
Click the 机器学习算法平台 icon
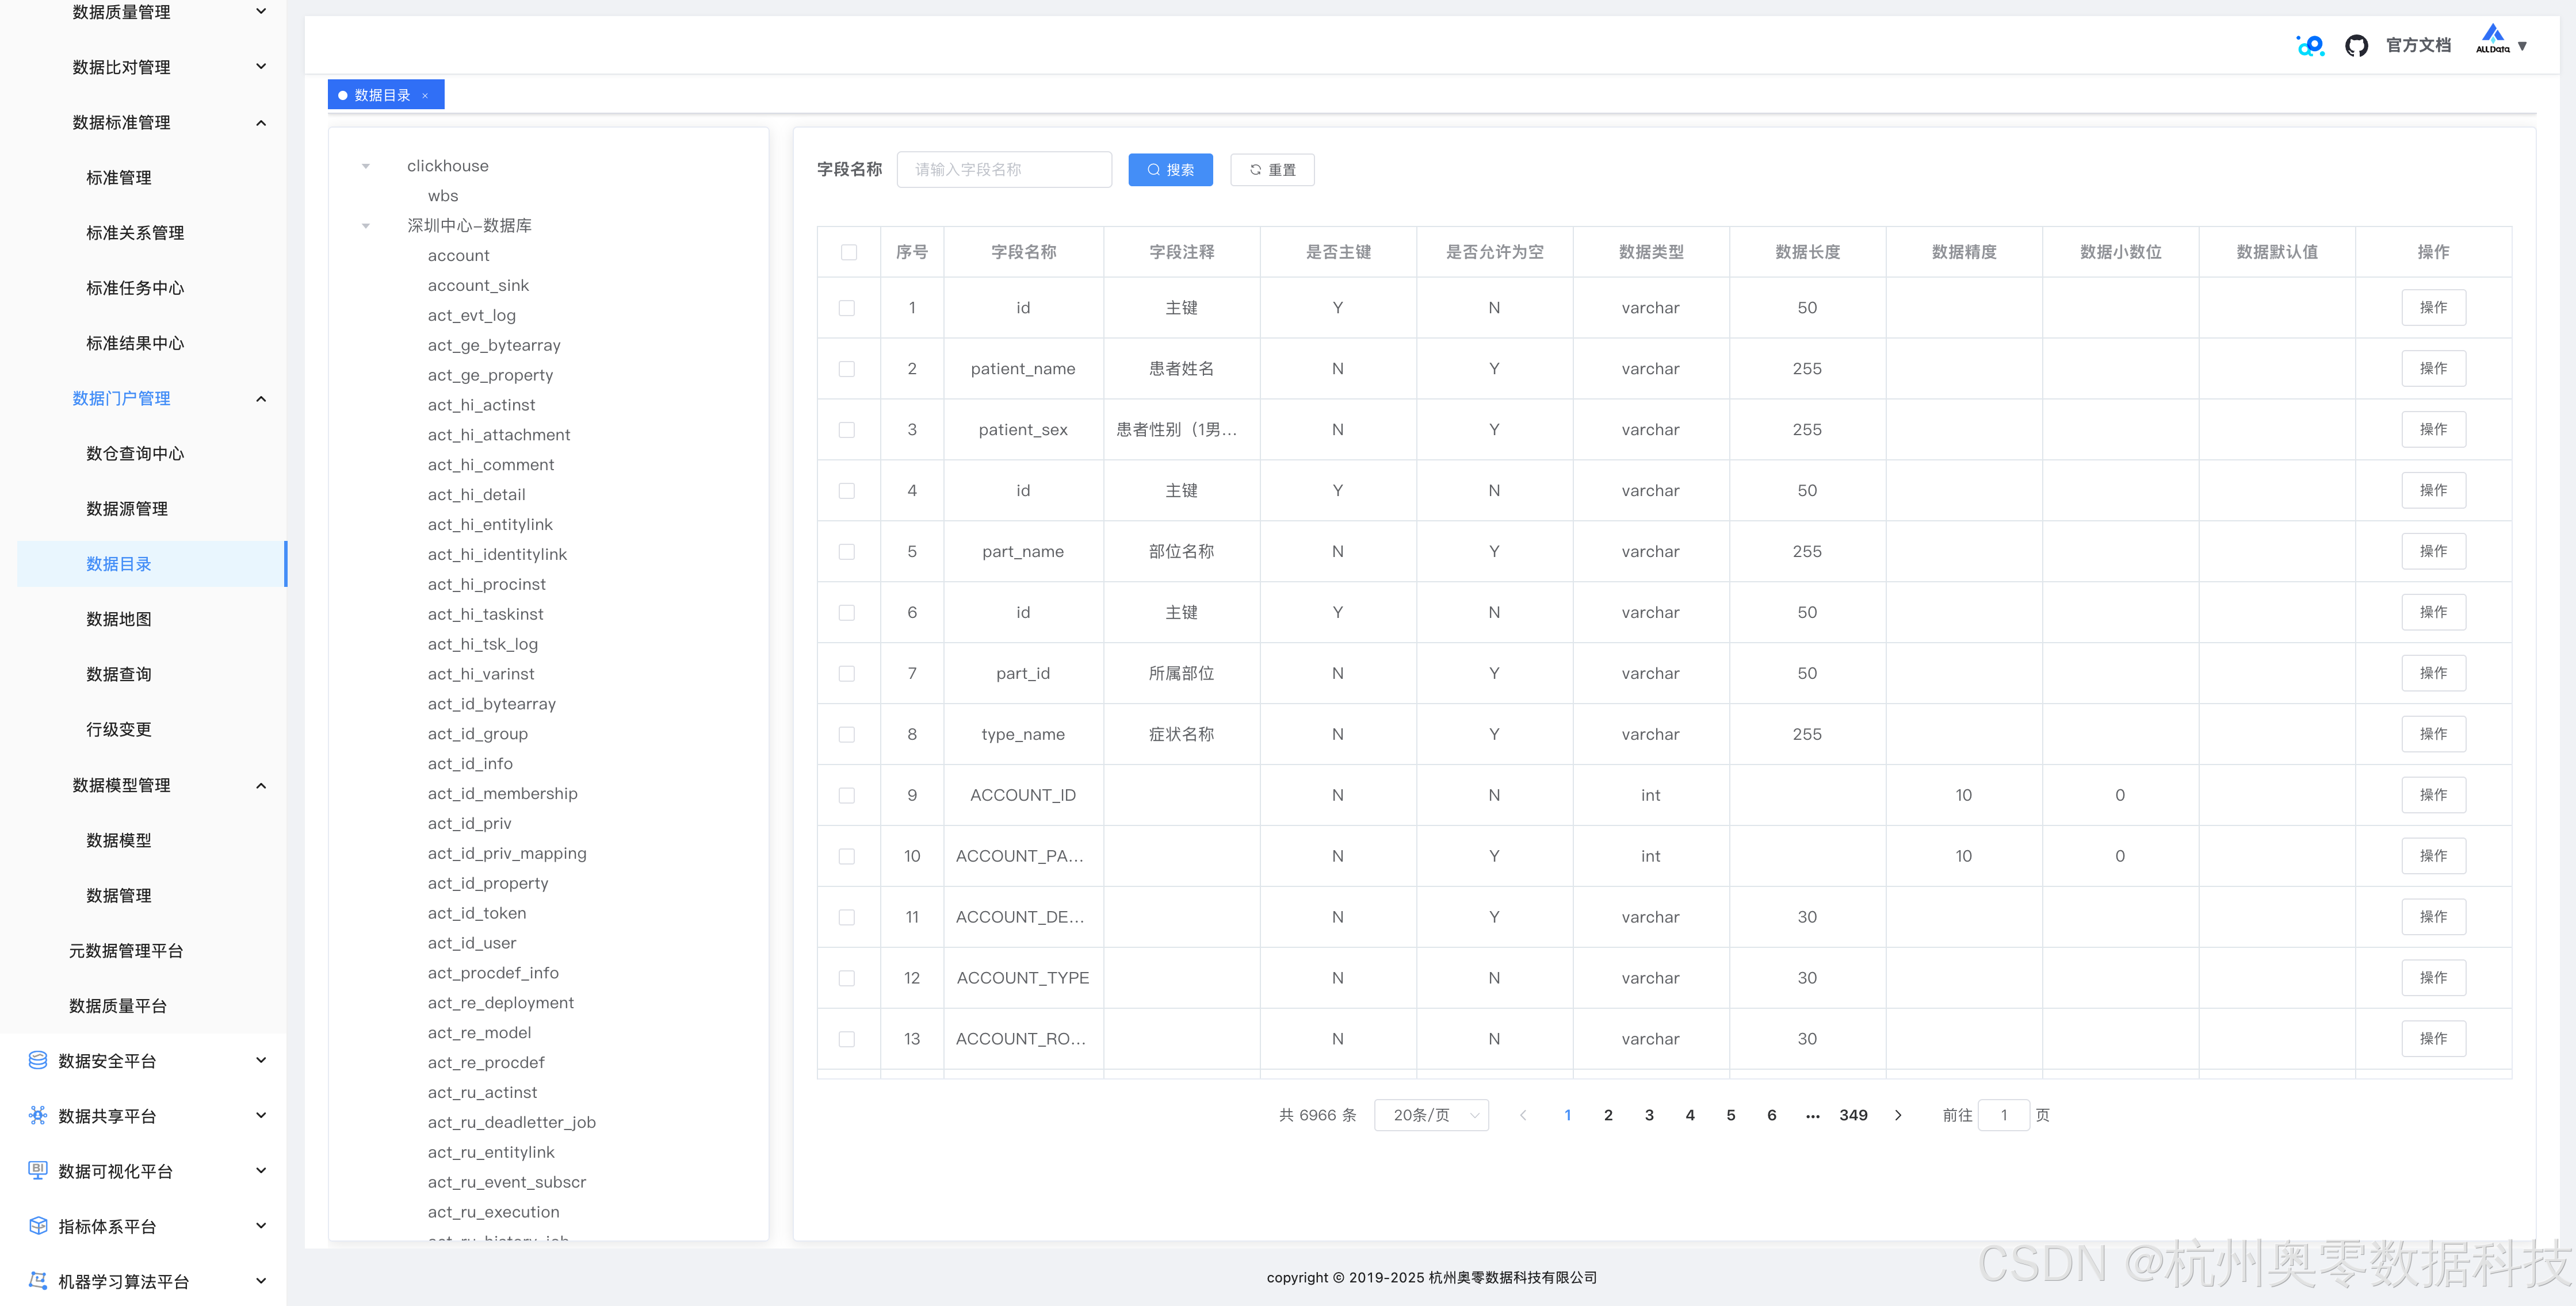click(x=38, y=1280)
